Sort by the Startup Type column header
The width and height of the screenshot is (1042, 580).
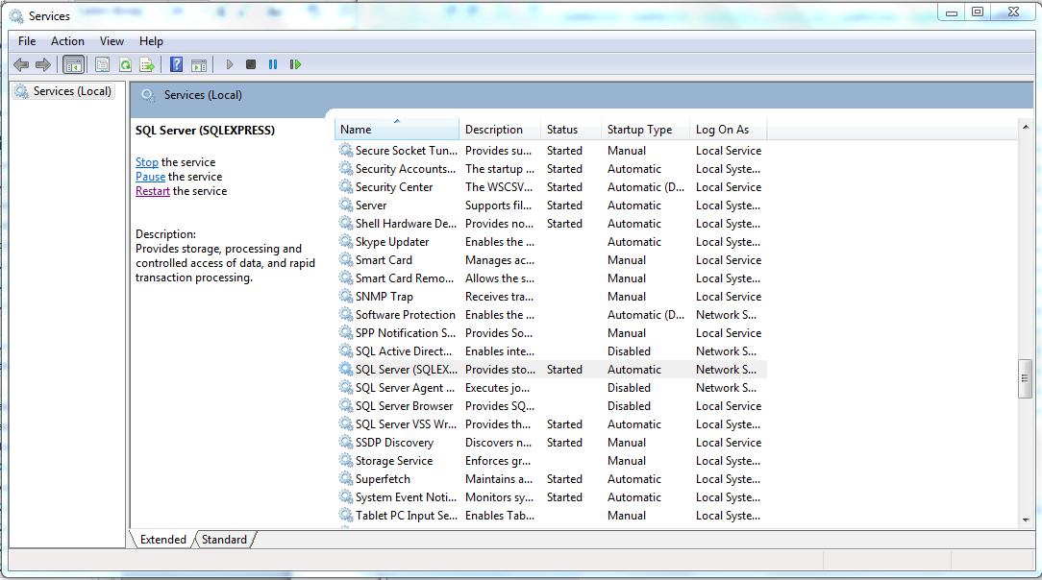tap(639, 130)
